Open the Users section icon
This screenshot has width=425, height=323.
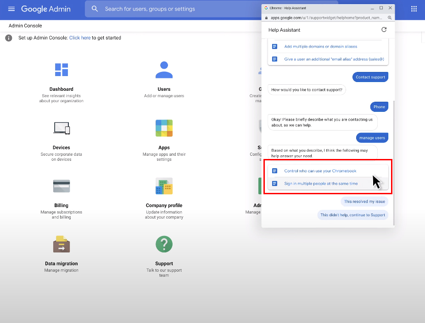(164, 70)
